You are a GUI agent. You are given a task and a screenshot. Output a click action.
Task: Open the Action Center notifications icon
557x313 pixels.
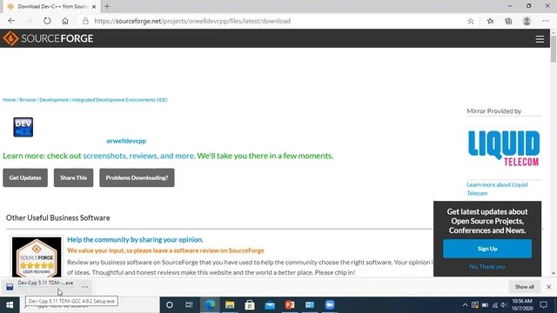click(x=543, y=305)
